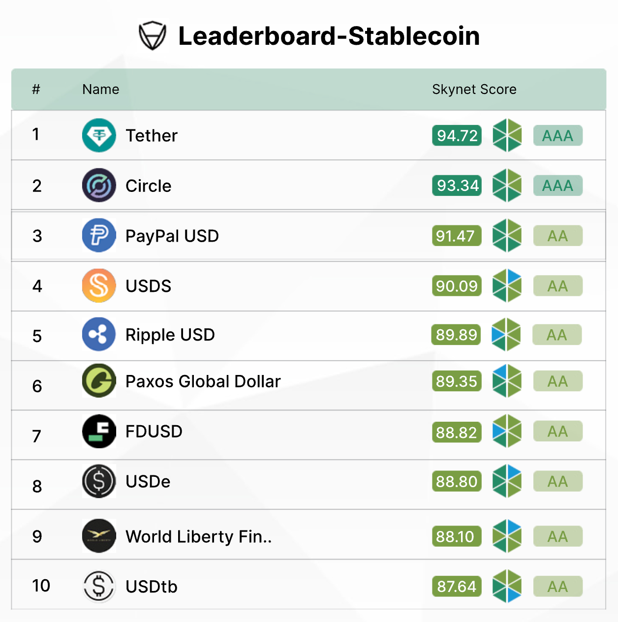Image resolution: width=618 pixels, height=622 pixels.
Task: Open the Skynet Score column header
Action: pyautogui.click(x=474, y=89)
